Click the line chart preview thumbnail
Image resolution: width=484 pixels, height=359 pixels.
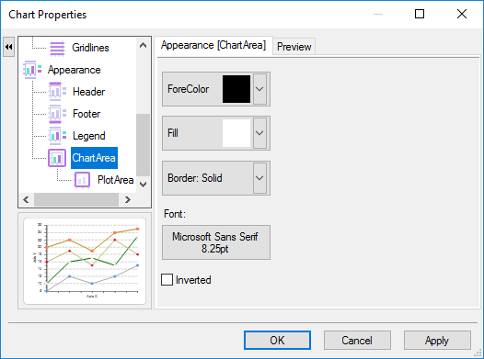(x=85, y=261)
